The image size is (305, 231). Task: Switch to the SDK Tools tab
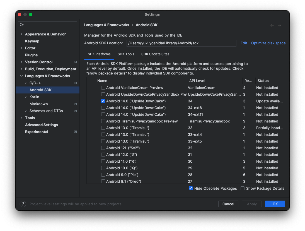click(x=126, y=54)
